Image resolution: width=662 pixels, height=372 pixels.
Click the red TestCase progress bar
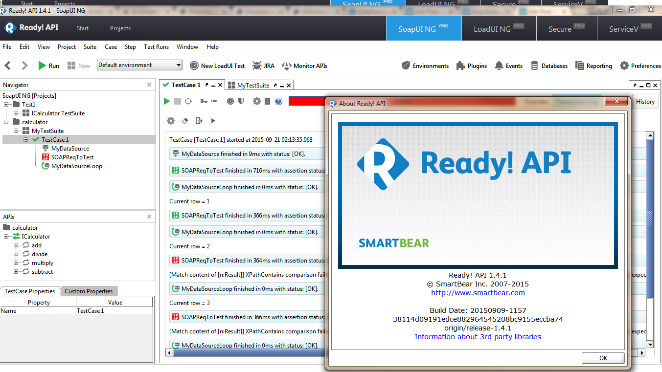[307, 101]
